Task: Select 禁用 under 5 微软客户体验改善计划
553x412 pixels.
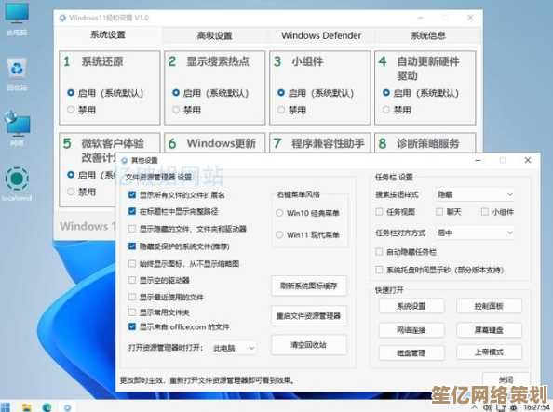Action: point(71,192)
